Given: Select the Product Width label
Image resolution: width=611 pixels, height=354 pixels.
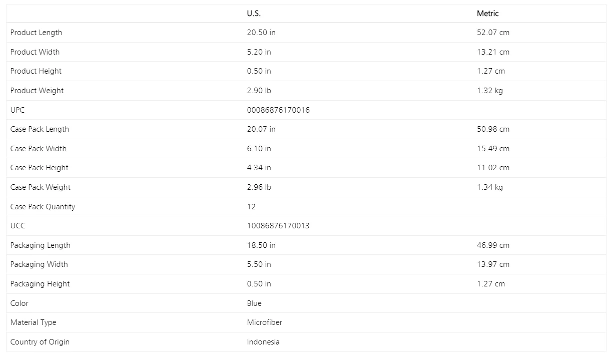Looking at the screenshot, I should pos(35,52).
